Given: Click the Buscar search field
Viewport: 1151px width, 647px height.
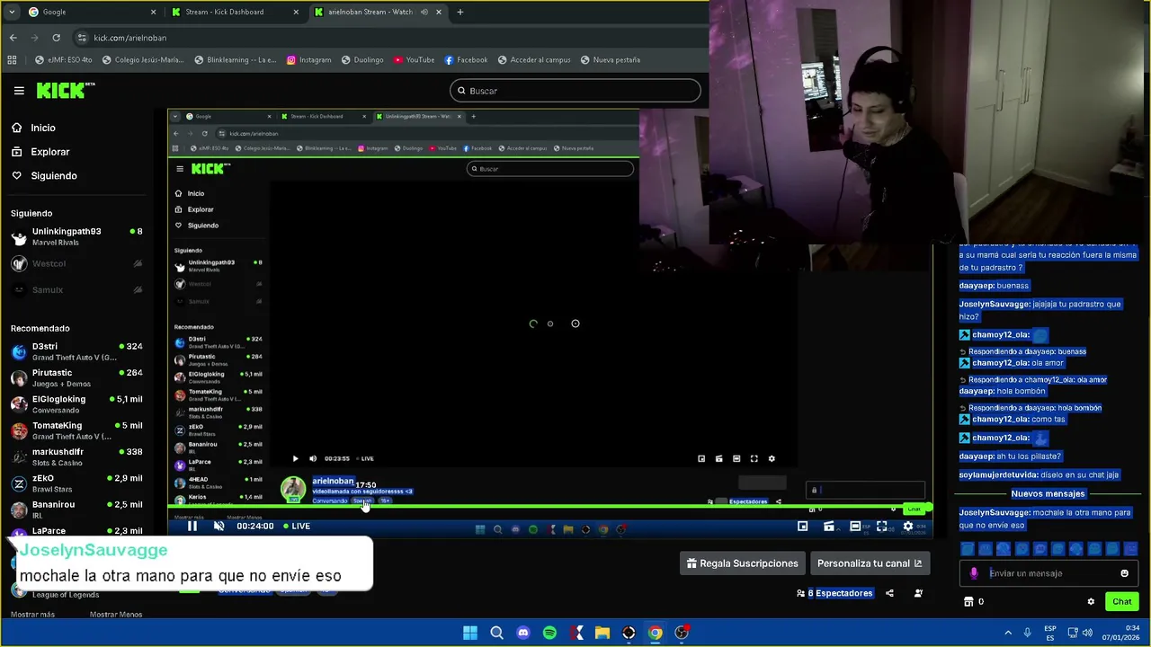Looking at the screenshot, I should [575, 91].
